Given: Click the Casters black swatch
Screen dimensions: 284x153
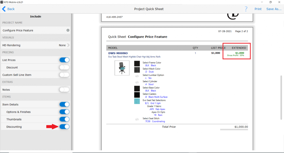Looking at the screenshot, I should (x=137, y=95).
